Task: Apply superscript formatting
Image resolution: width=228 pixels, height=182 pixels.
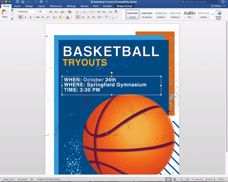Action: pos(48,17)
